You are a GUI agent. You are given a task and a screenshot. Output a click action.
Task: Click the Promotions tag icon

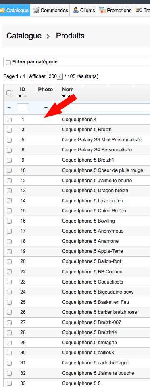coord(102,11)
